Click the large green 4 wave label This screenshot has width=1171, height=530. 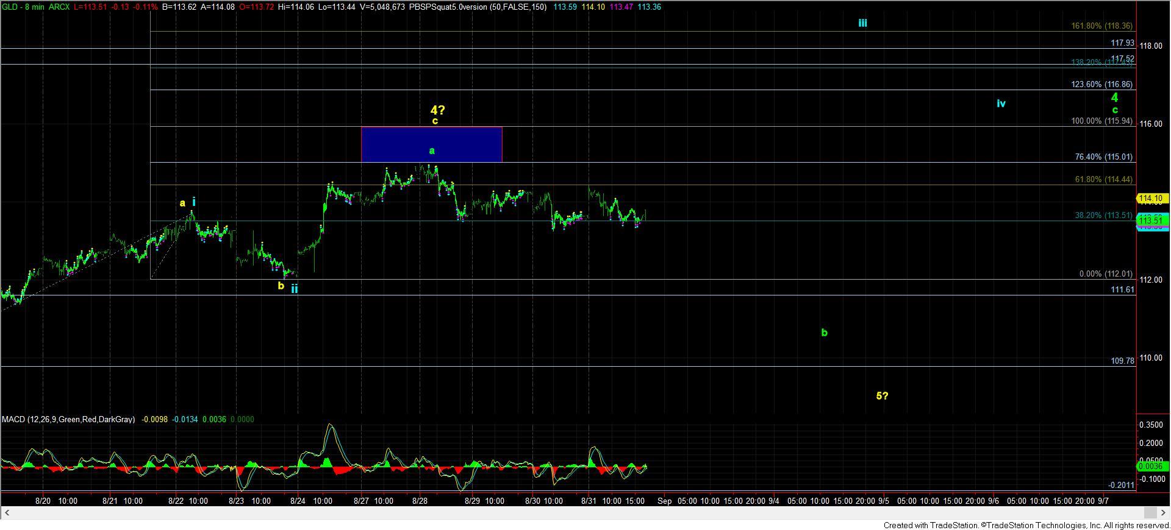[x=1114, y=97]
